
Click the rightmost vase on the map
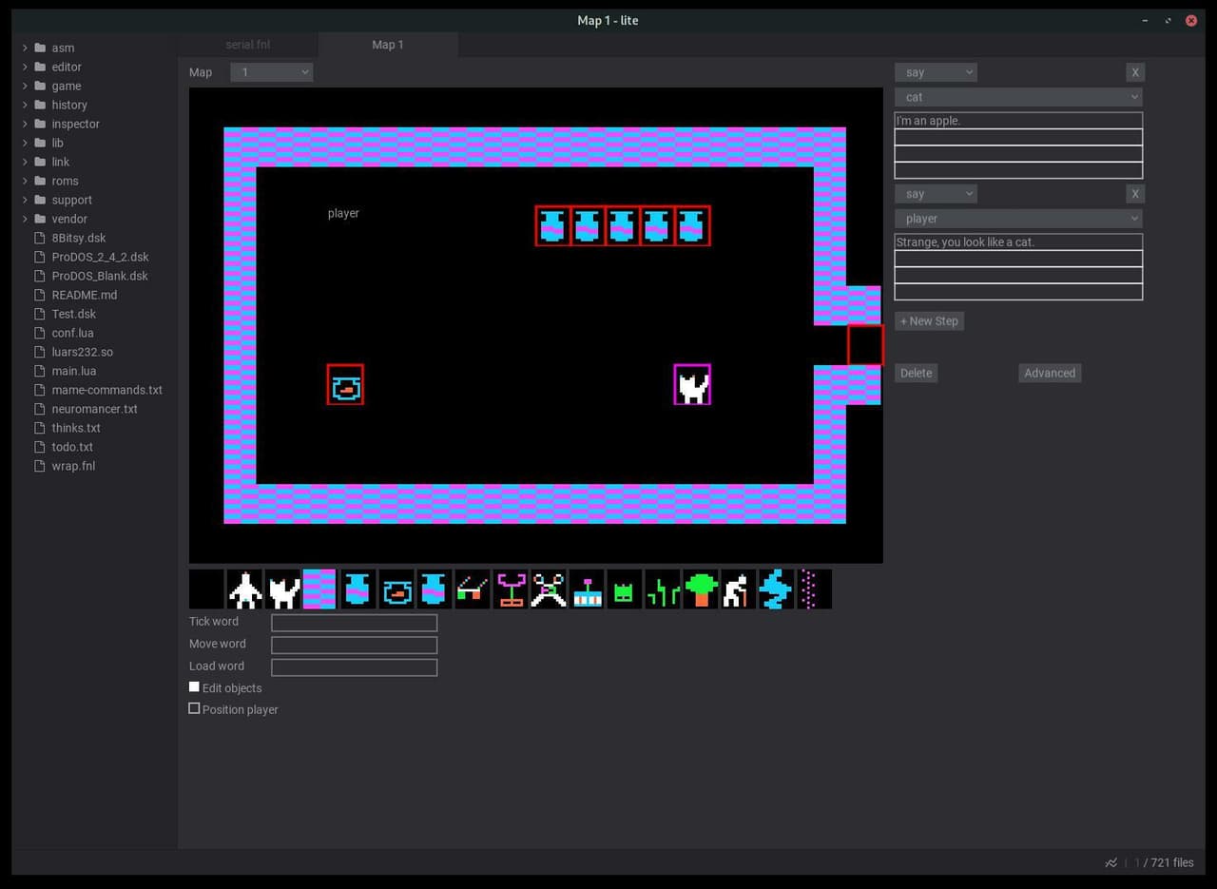coord(693,226)
